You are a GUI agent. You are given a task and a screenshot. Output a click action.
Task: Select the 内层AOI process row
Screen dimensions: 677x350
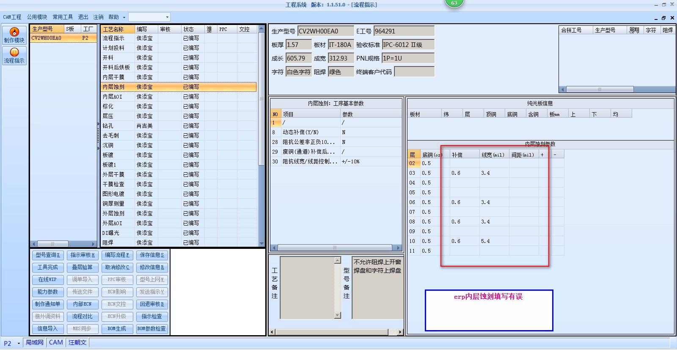point(179,96)
